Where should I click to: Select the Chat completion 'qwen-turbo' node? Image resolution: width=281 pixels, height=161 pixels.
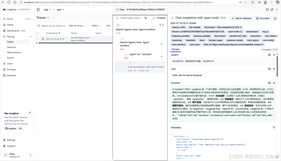pyautogui.click(x=140, y=67)
